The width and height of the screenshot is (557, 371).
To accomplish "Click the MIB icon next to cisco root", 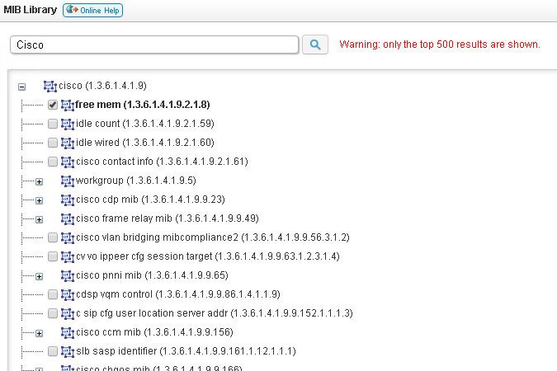I will [x=50, y=86].
